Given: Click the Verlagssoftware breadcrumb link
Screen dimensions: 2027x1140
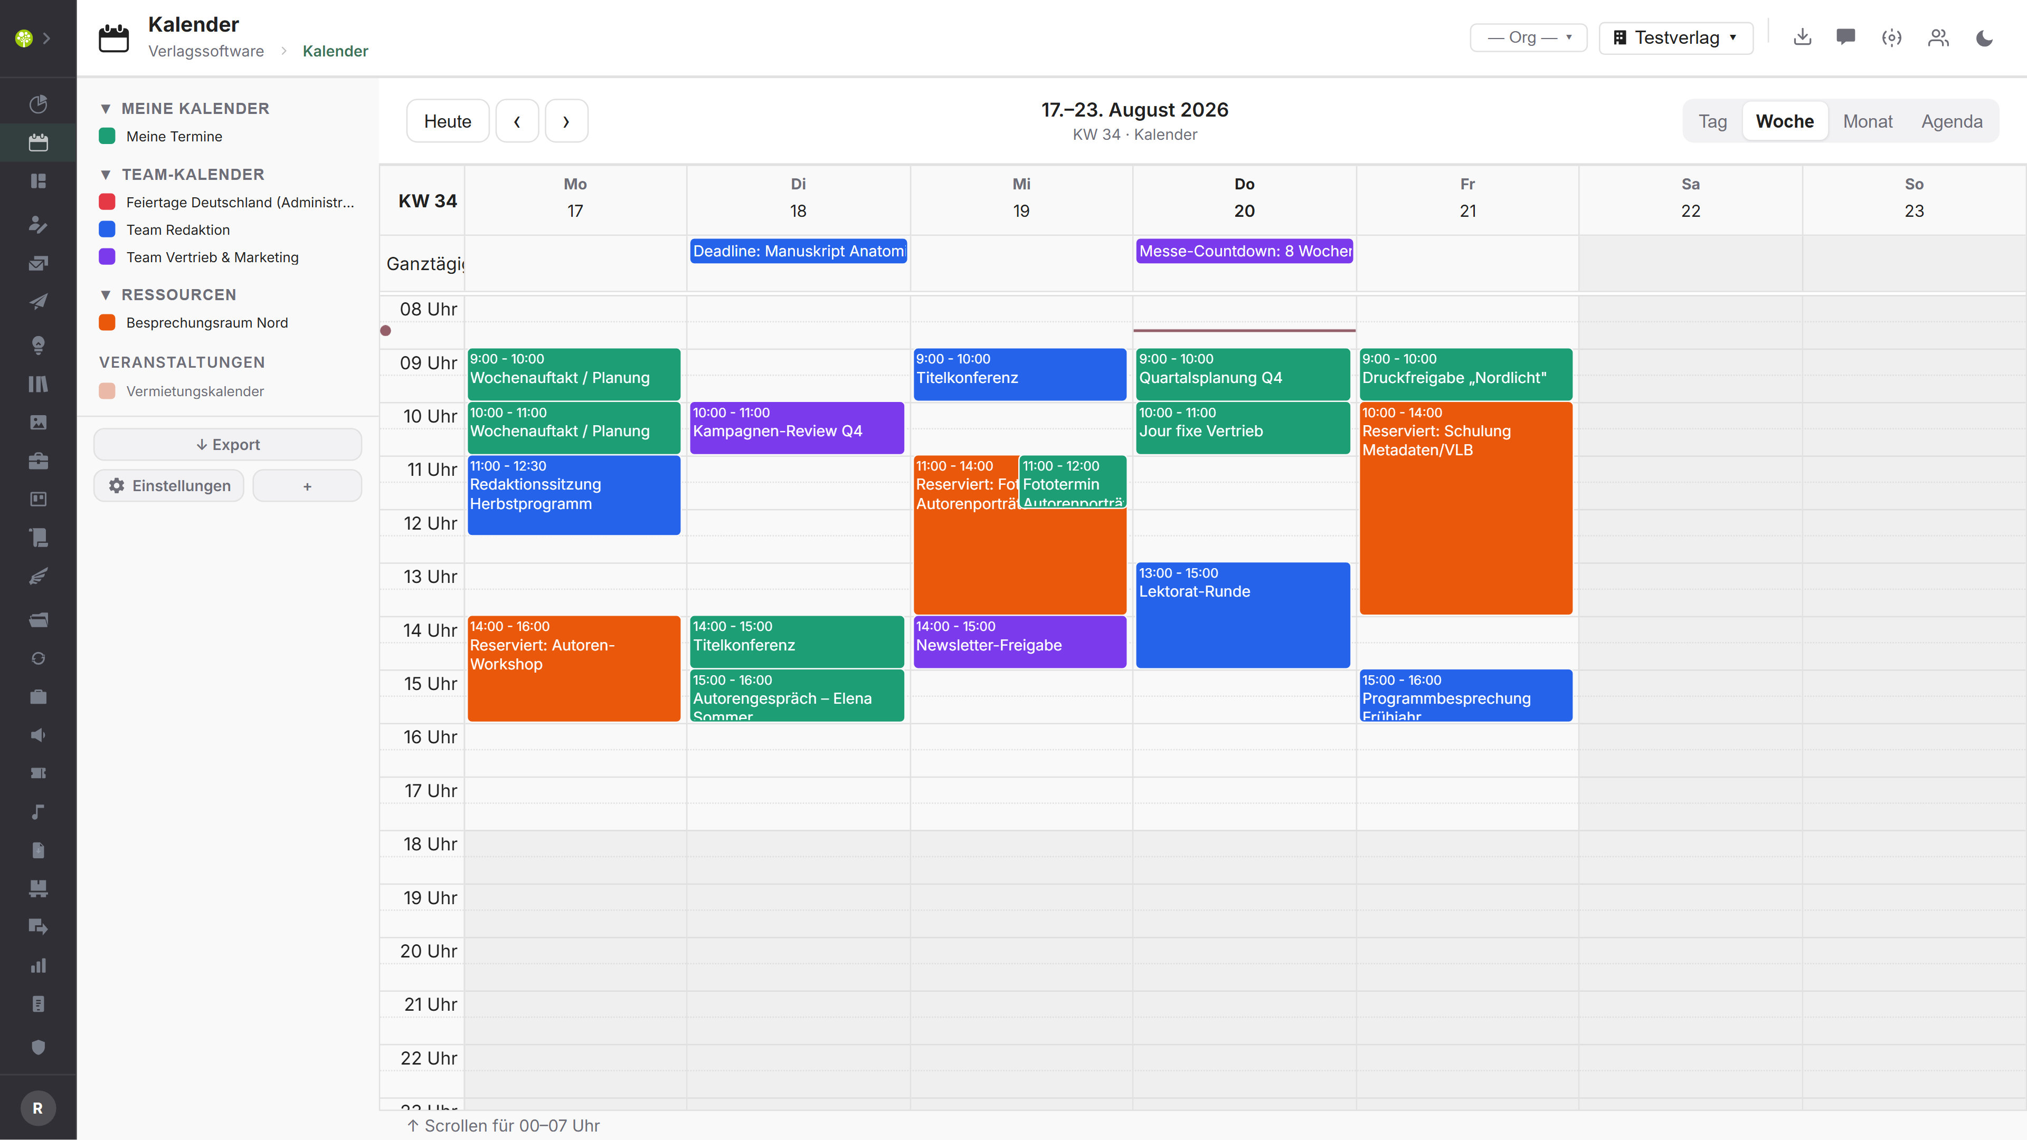Looking at the screenshot, I should click(206, 51).
